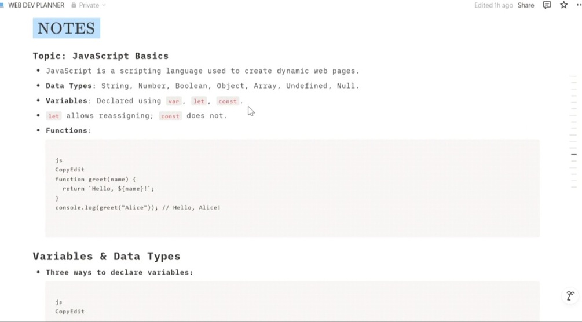Click the lock icon beside Private
This screenshot has height=322, width=582.
click(74, 5)
